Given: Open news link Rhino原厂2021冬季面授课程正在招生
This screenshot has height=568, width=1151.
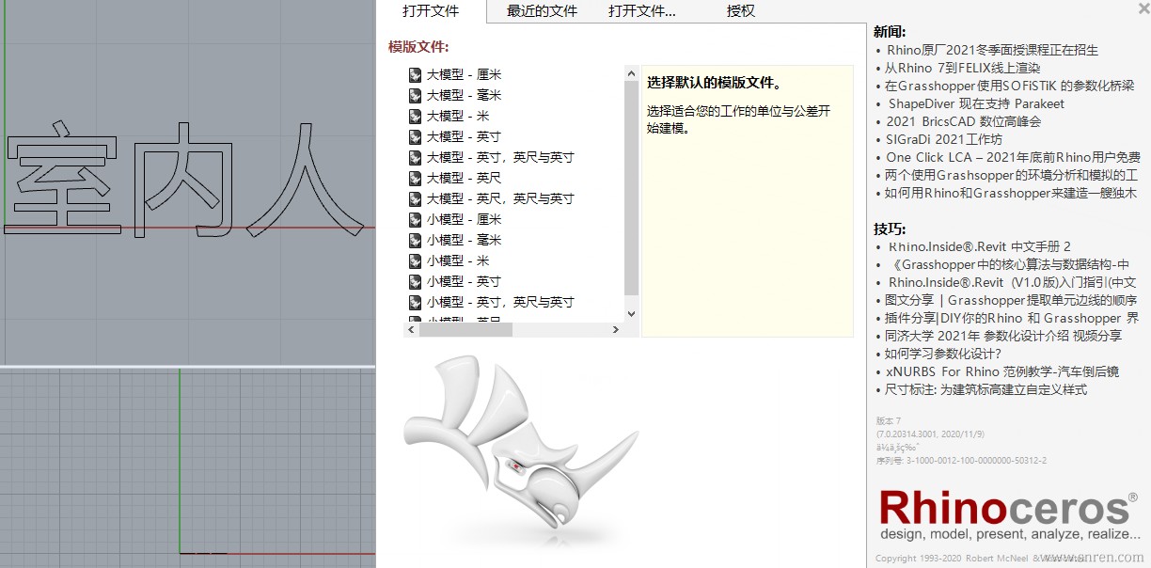Looking at the screenshot, I should click(x=992, y=50).
